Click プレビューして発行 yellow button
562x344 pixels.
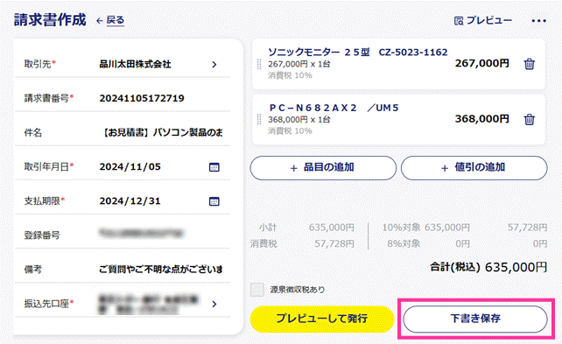tap(322, 319)
